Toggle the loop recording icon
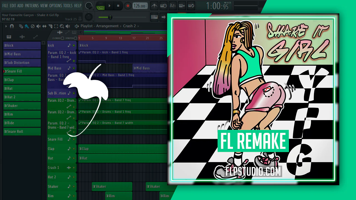 coord(191,6)
